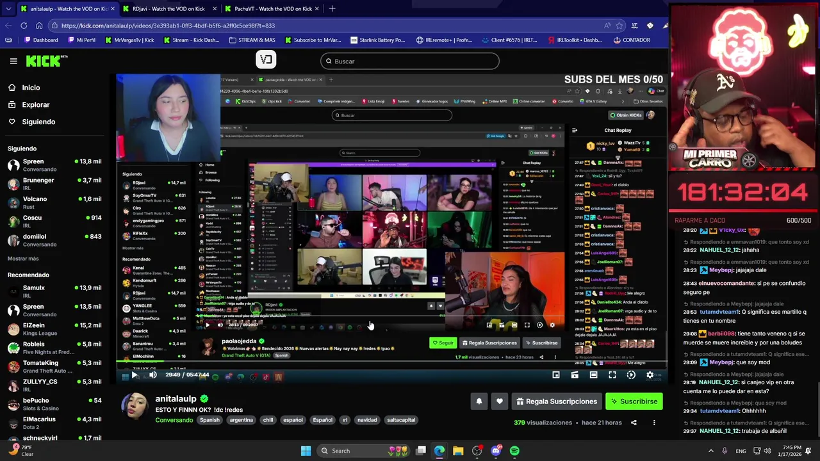820x461 pixels.
Task: Click the browser address bar URL
Action: [168, 26]
